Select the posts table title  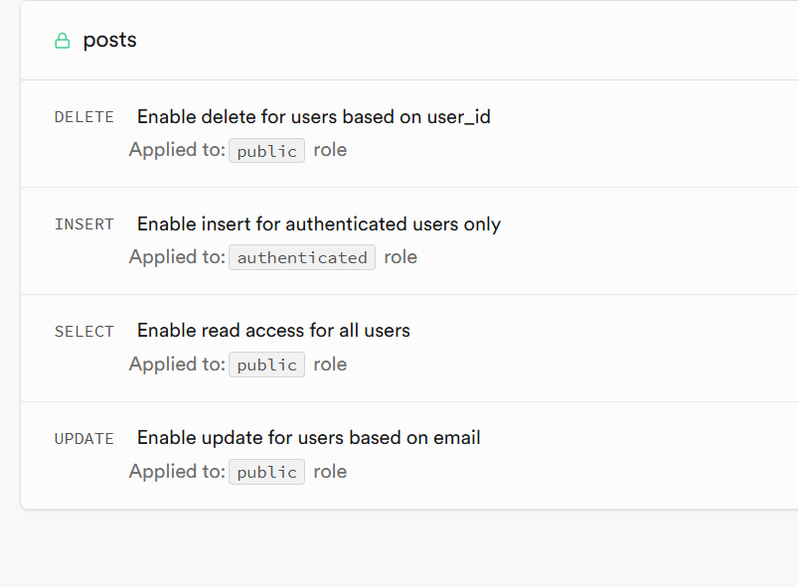click(x=109, y=41)
